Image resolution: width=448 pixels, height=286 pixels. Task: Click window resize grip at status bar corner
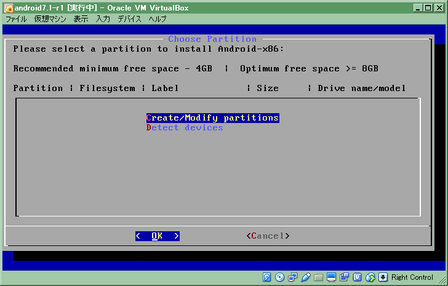[442, 279]
